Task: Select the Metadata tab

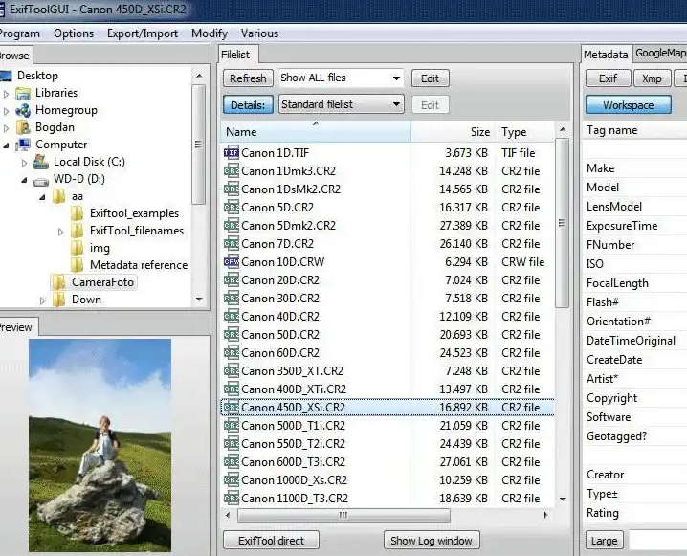Action: pos(606,55)
